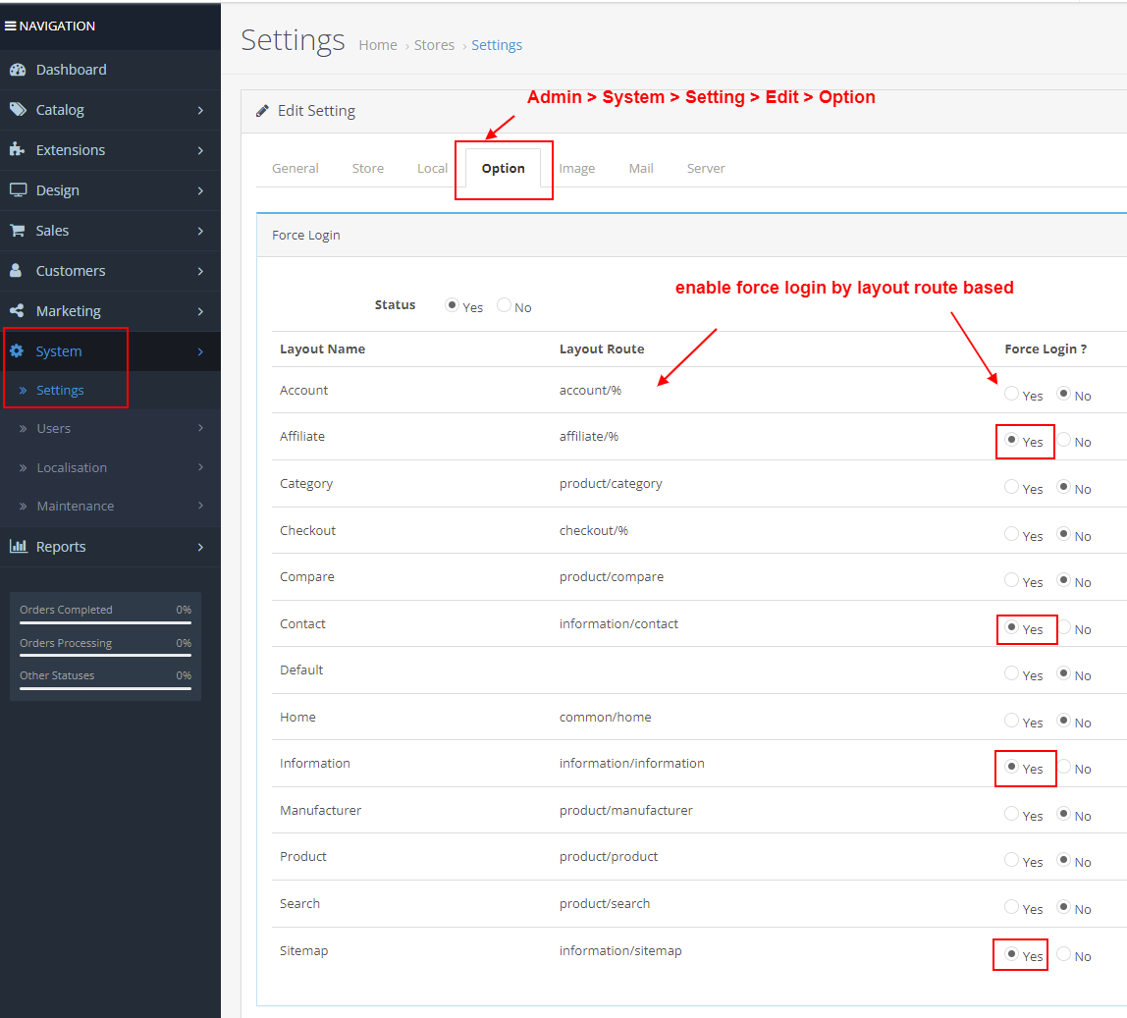Follow the Stores breadcrumb link
The image size is (1127, 1018).
[x=434, y=44]
